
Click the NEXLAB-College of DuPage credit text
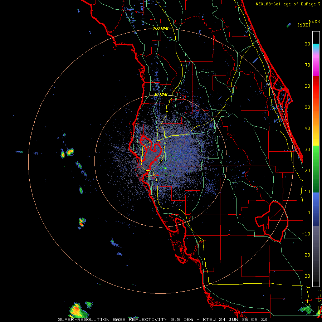[x=288, y=4]
